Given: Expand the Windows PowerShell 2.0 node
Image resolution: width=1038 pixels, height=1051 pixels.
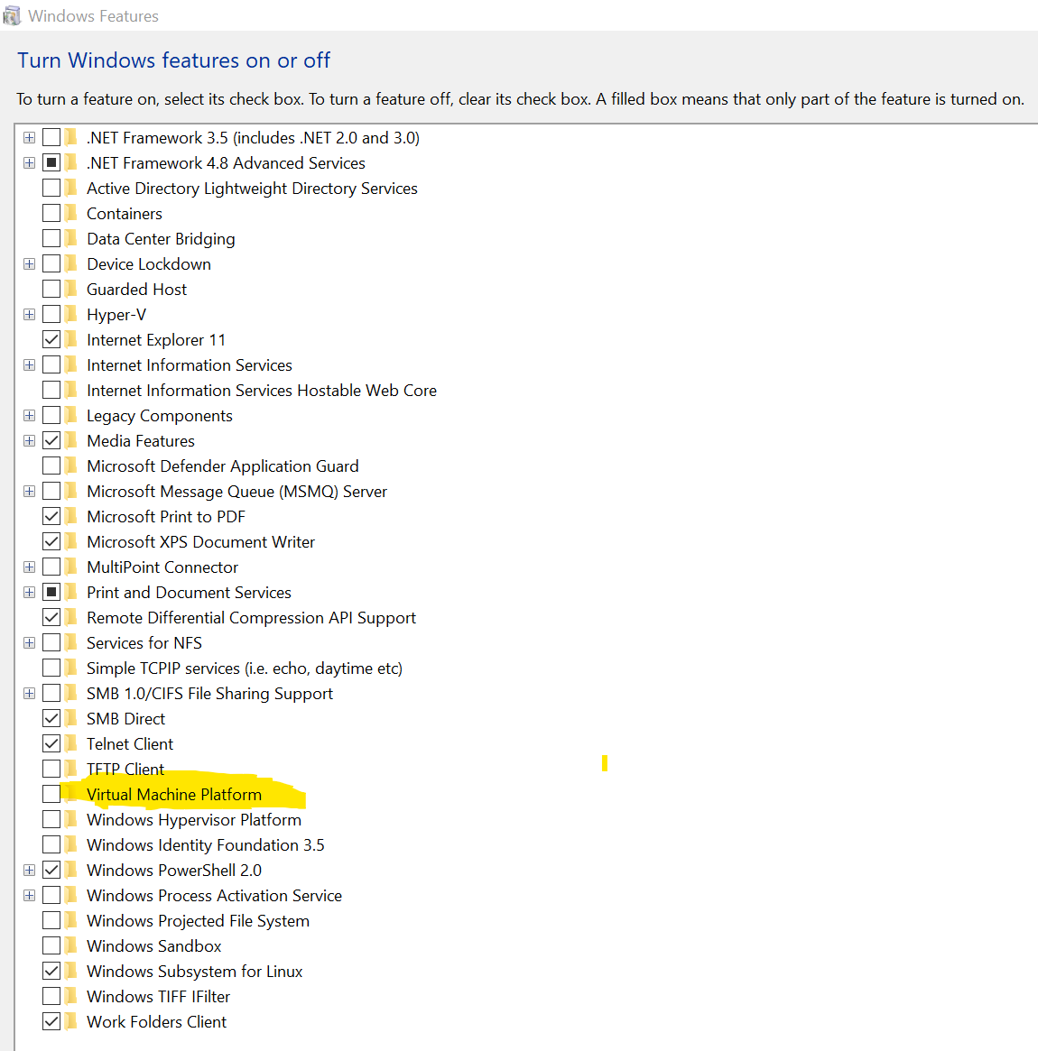Looking at the screenshot, I should (30, 870).
